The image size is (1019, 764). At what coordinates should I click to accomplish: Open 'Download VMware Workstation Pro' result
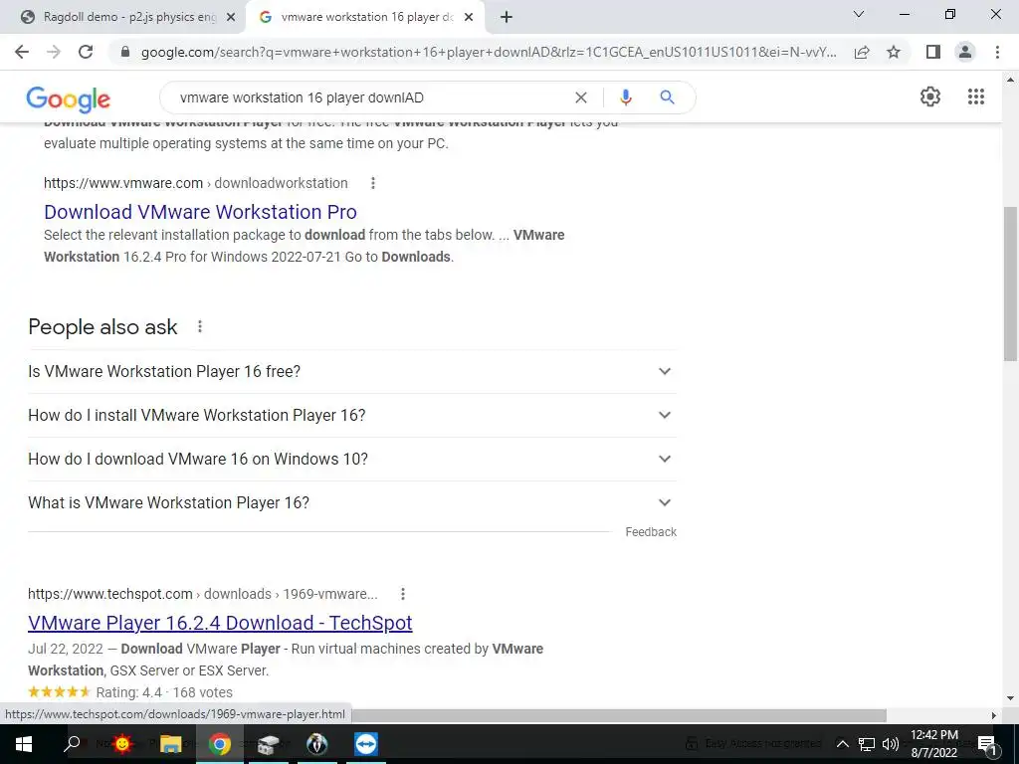coord(200,212)
